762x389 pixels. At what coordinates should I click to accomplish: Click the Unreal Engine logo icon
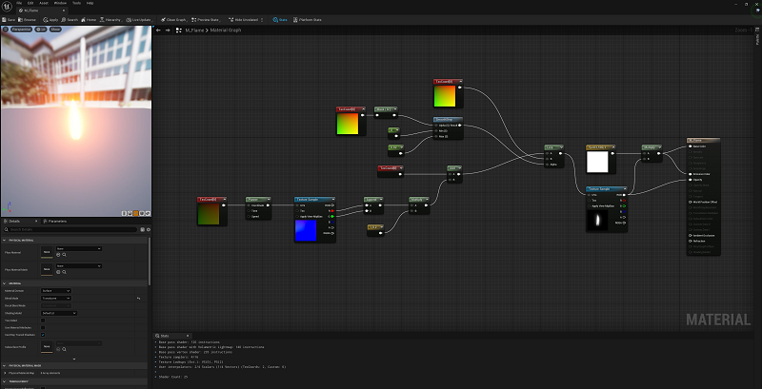6,6
